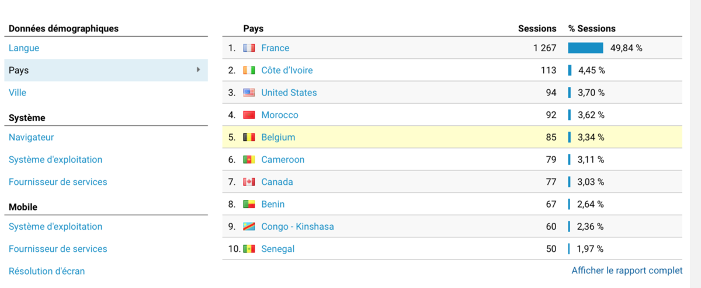Click the Belgium flag icon
701x288 pixels.
coord(249,138)
